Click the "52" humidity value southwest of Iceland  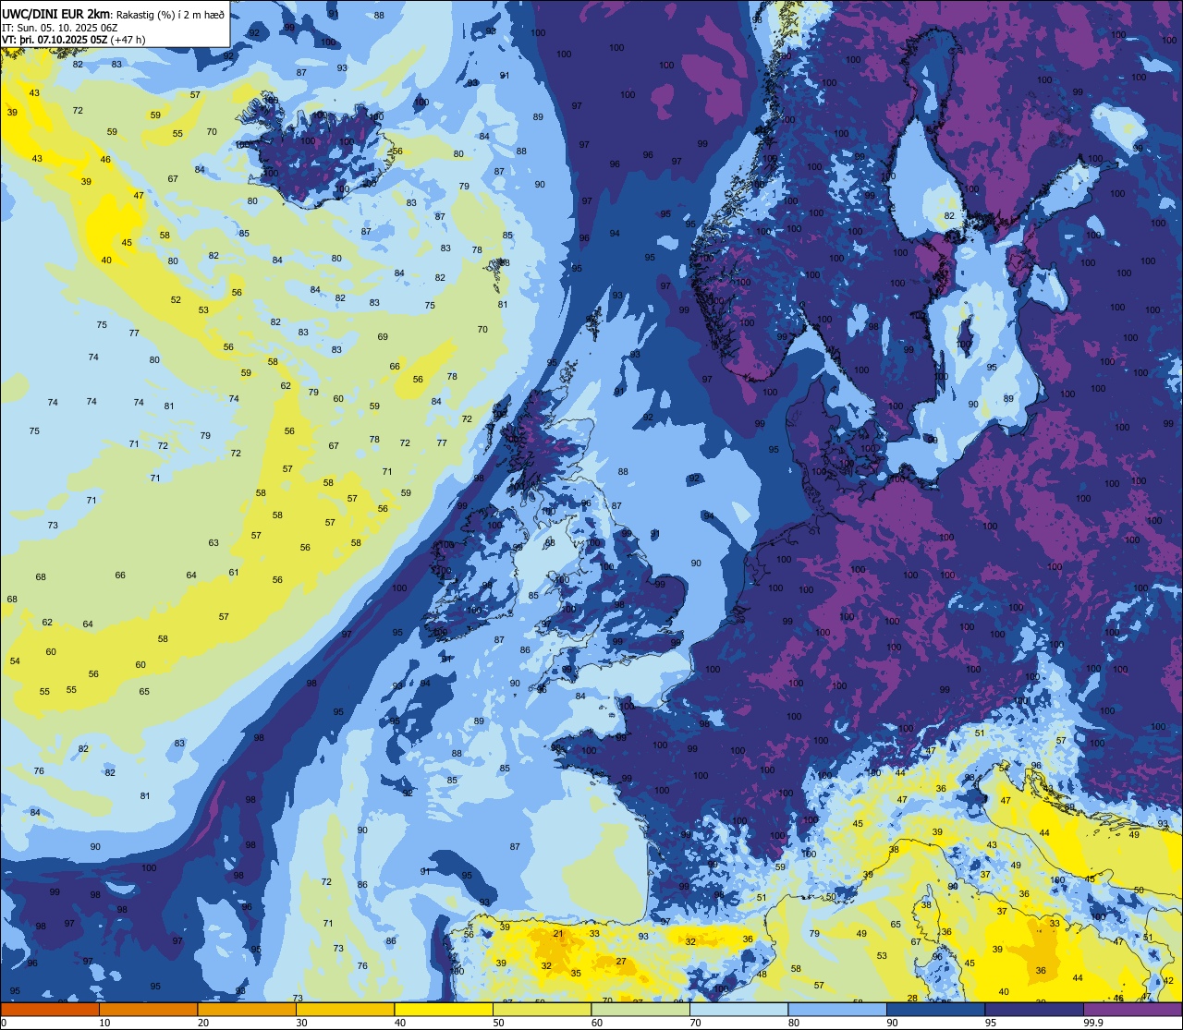click(176, 299)
